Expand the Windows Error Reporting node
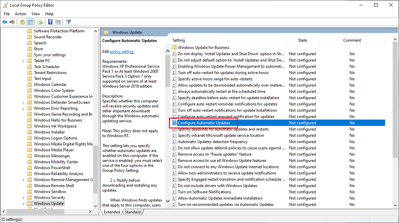 23,109
